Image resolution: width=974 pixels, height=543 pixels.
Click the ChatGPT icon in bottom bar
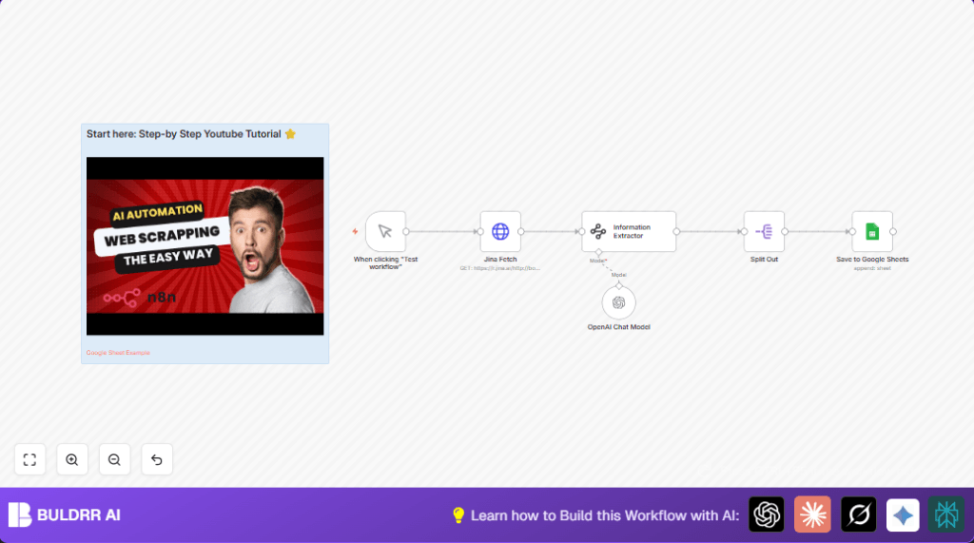coord(767,514)
